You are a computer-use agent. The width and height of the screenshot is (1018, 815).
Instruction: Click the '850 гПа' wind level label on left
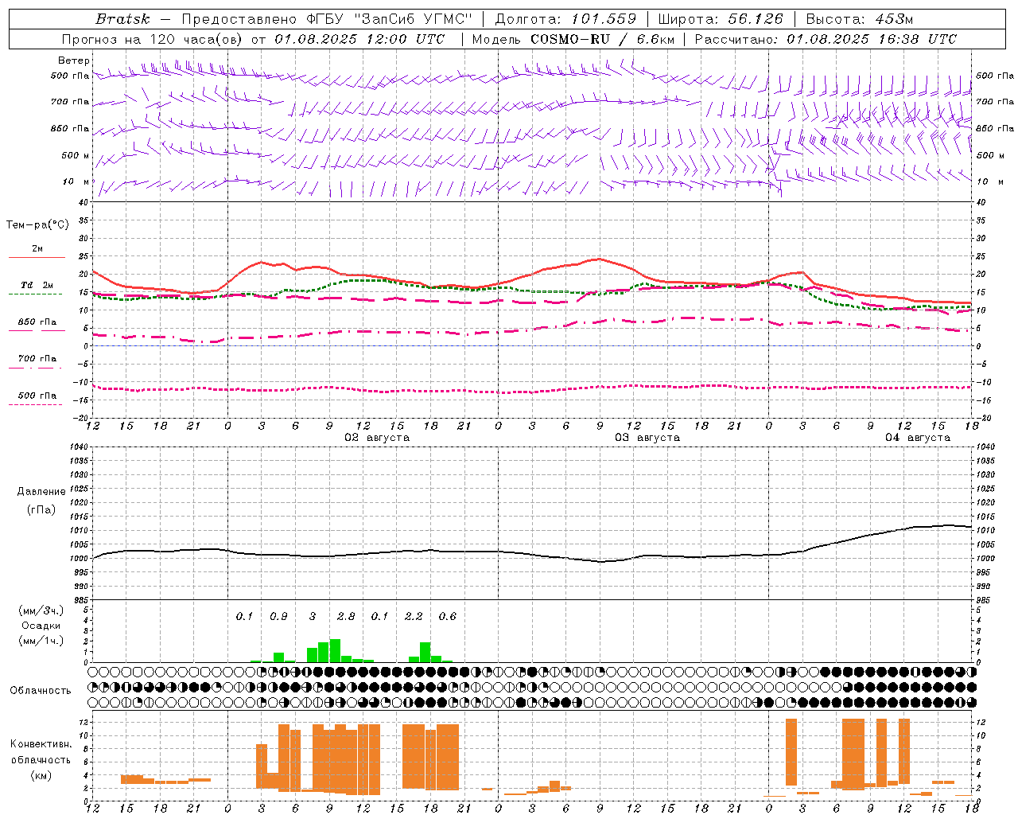point(70,128)
